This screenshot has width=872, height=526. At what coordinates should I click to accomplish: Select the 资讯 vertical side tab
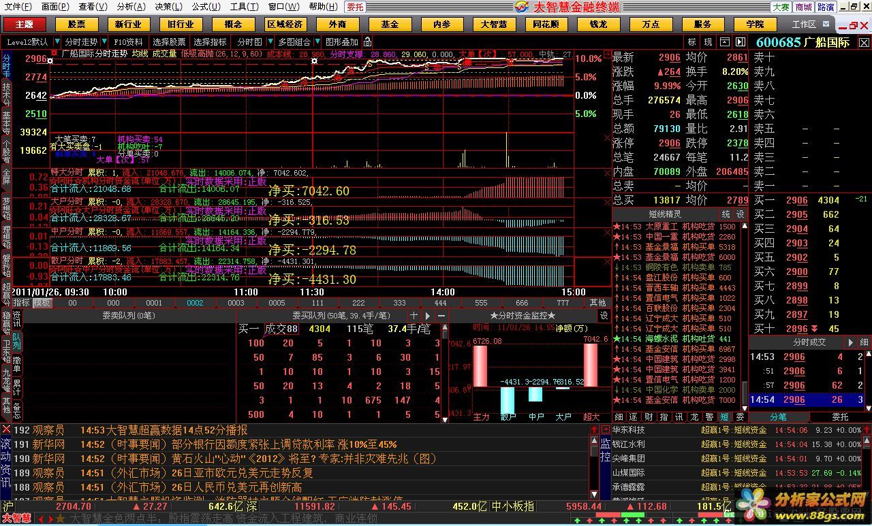(x=16, y=320)
